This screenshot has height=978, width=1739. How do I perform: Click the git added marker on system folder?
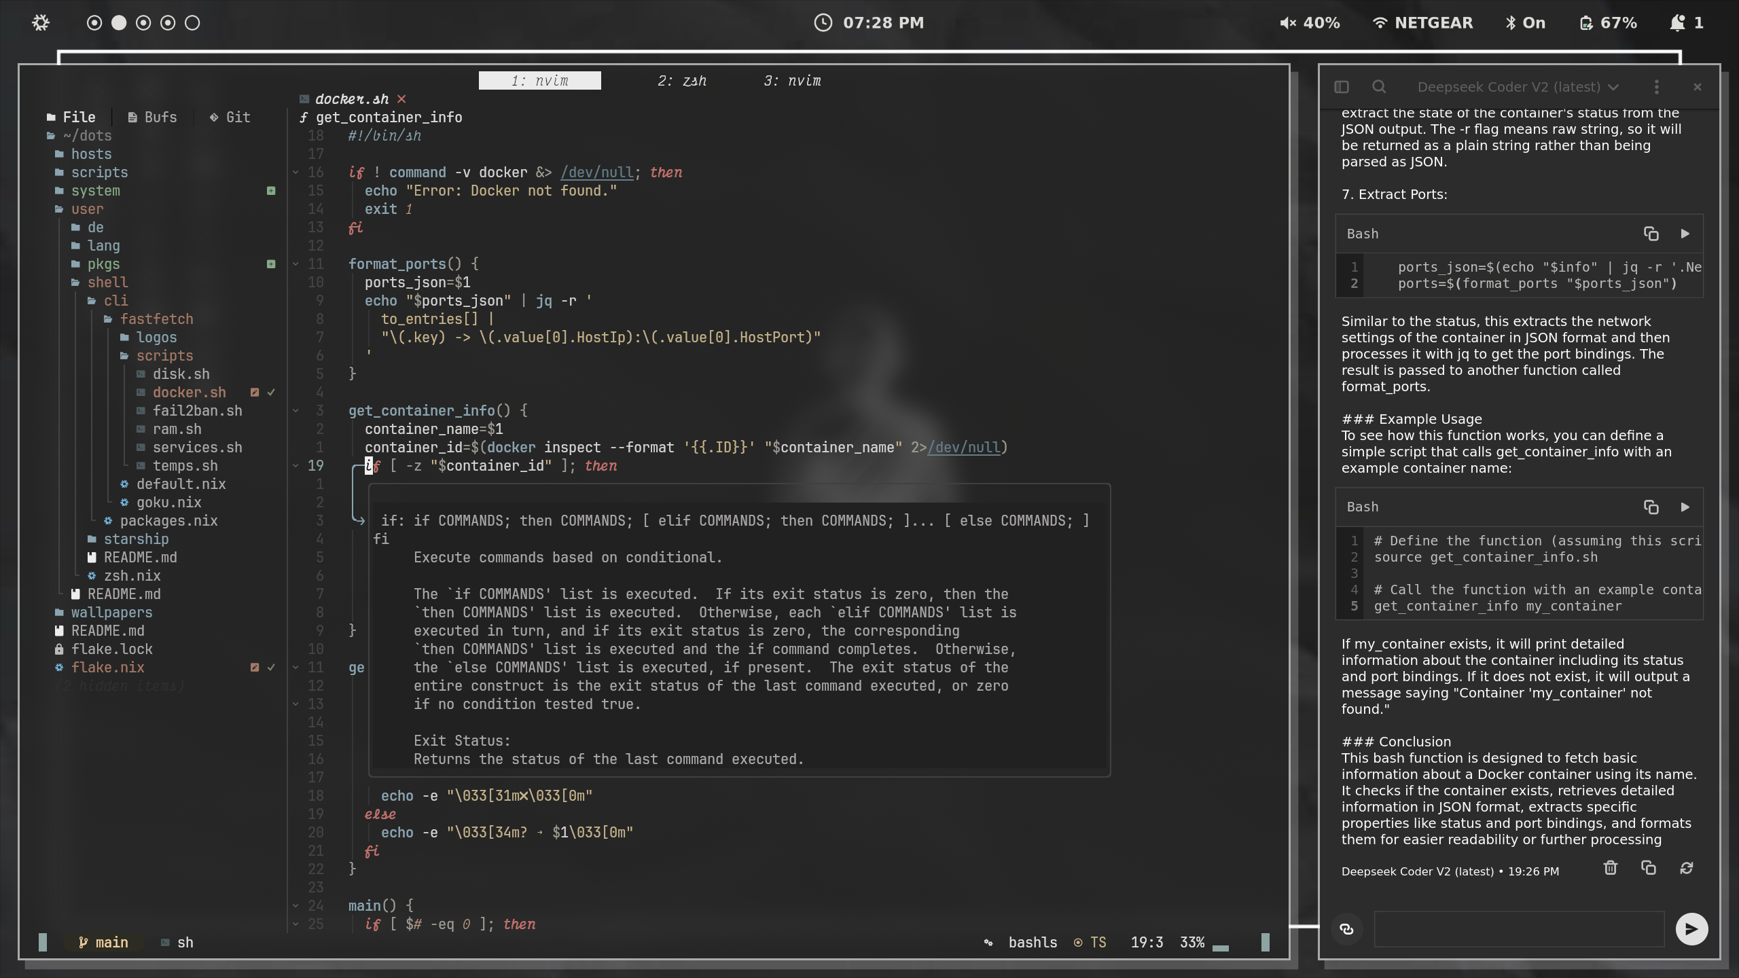(271, 191)
